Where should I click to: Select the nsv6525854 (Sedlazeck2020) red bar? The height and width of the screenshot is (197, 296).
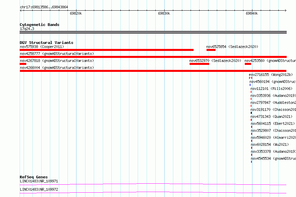click(x=211, y=50)
